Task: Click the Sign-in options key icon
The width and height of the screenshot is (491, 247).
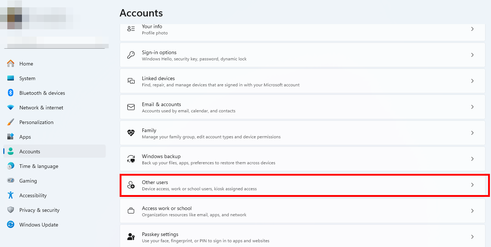Action: click(x=131, y=55)
